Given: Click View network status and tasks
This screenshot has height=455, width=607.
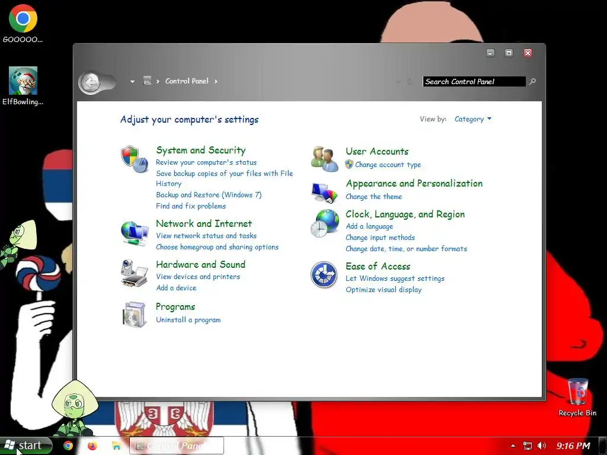Looking at the screenshot, I should point(206,236).
